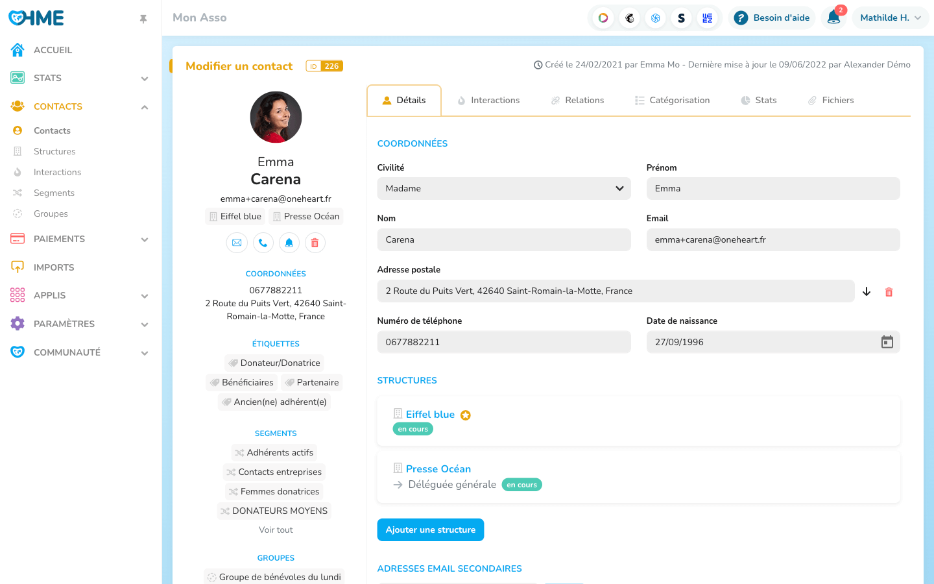934x584 pixels.
Task: Delete contact using the red trash icon
Action: pos(315,243)
